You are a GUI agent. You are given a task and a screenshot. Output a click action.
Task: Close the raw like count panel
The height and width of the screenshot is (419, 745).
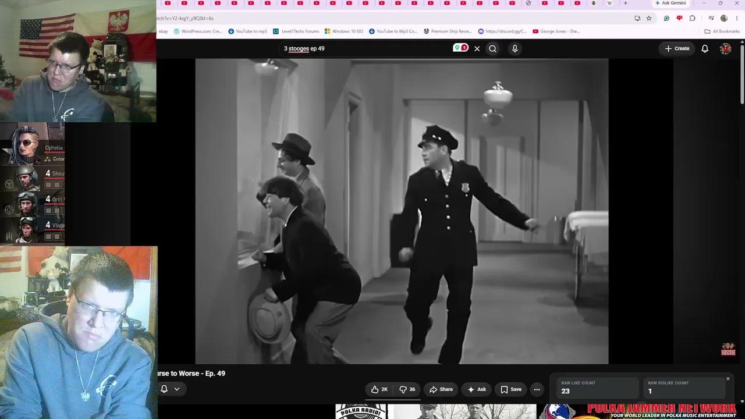click(728, 379)
